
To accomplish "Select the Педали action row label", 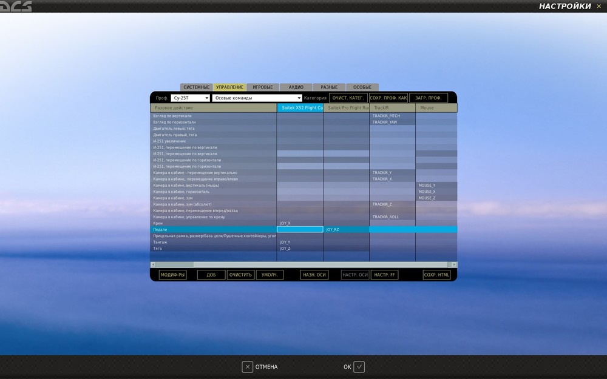I will [213, 229].
